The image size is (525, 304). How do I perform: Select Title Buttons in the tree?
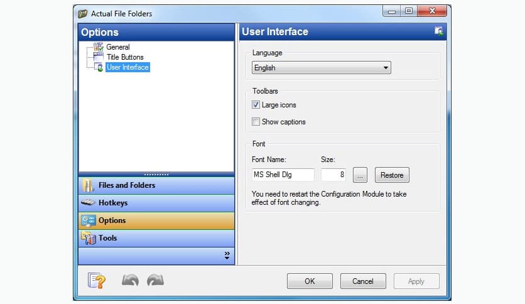[125, 57]
